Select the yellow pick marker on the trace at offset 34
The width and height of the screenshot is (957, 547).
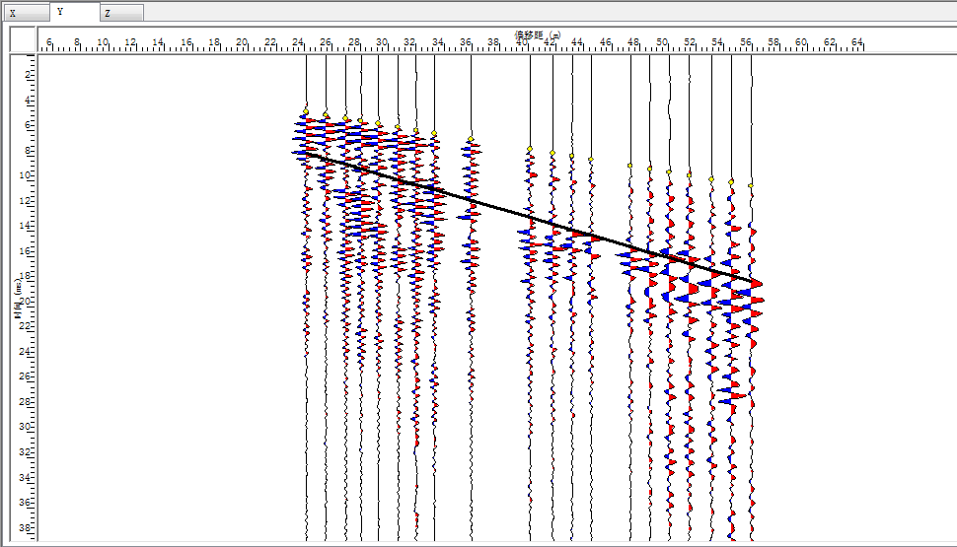434,132
